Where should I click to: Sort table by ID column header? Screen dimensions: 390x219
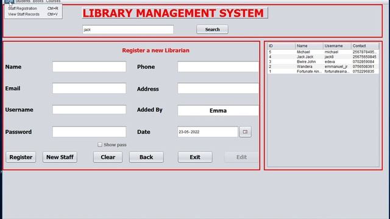tap(282, 46)
